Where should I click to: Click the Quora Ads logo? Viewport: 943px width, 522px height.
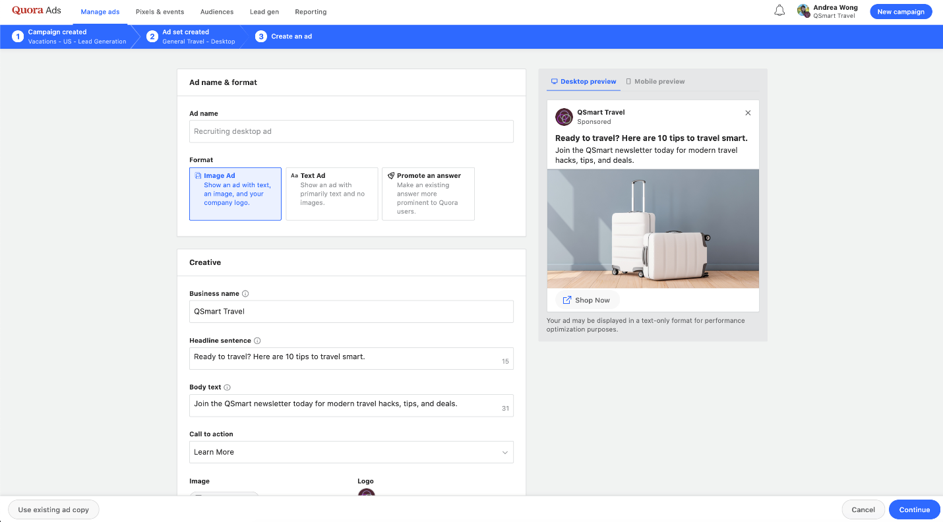coord(36,11)
